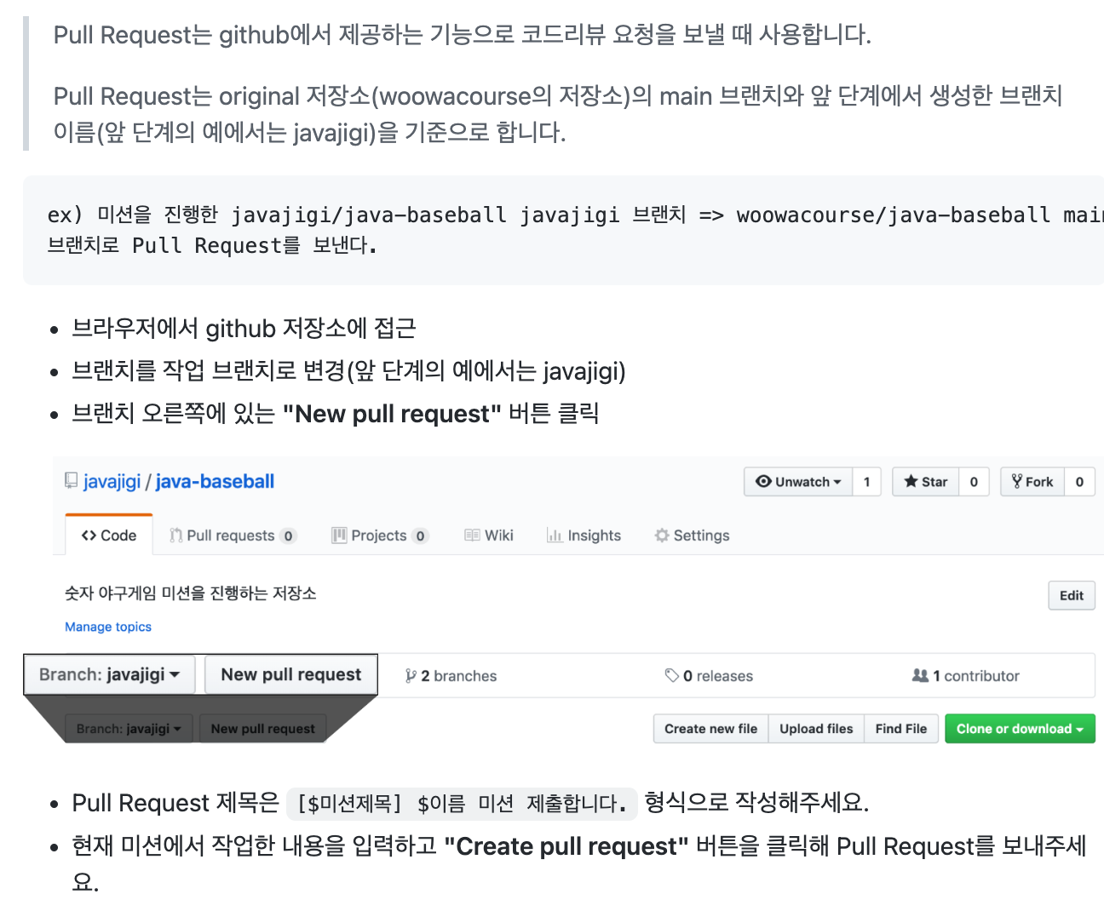
Task: Click the eye icon in the Unwatch button
Action: click(x=763, y=481)
